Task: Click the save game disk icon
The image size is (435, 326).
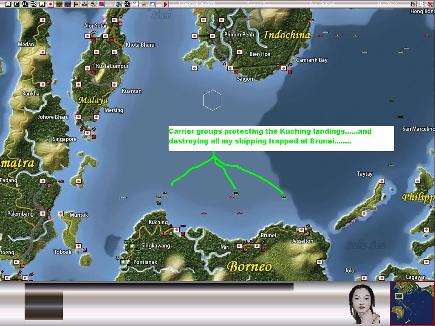Action: 8,4
